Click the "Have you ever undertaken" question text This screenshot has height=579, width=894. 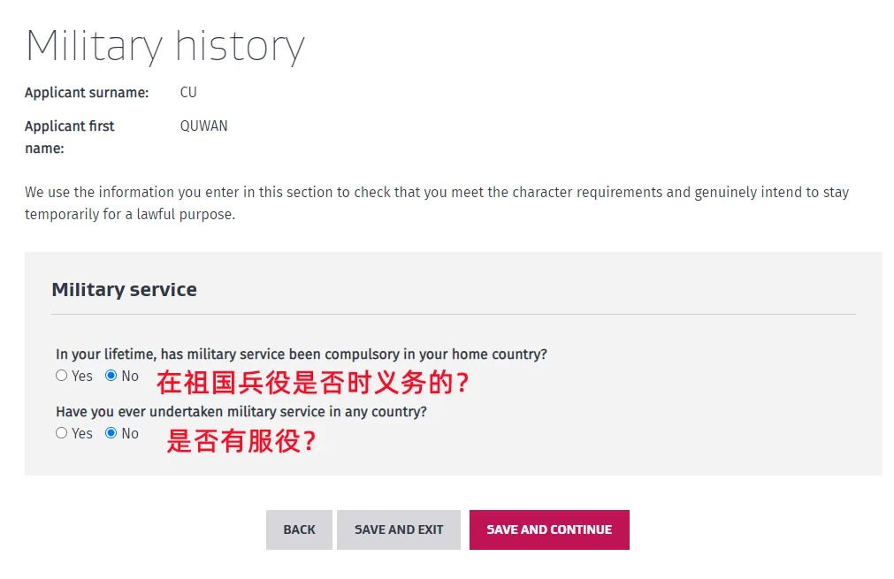(241, 412)
